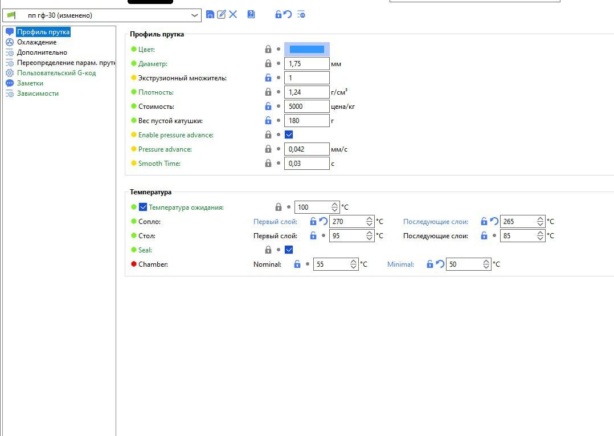Delete preset with the X icon

(x=233, y=14)
